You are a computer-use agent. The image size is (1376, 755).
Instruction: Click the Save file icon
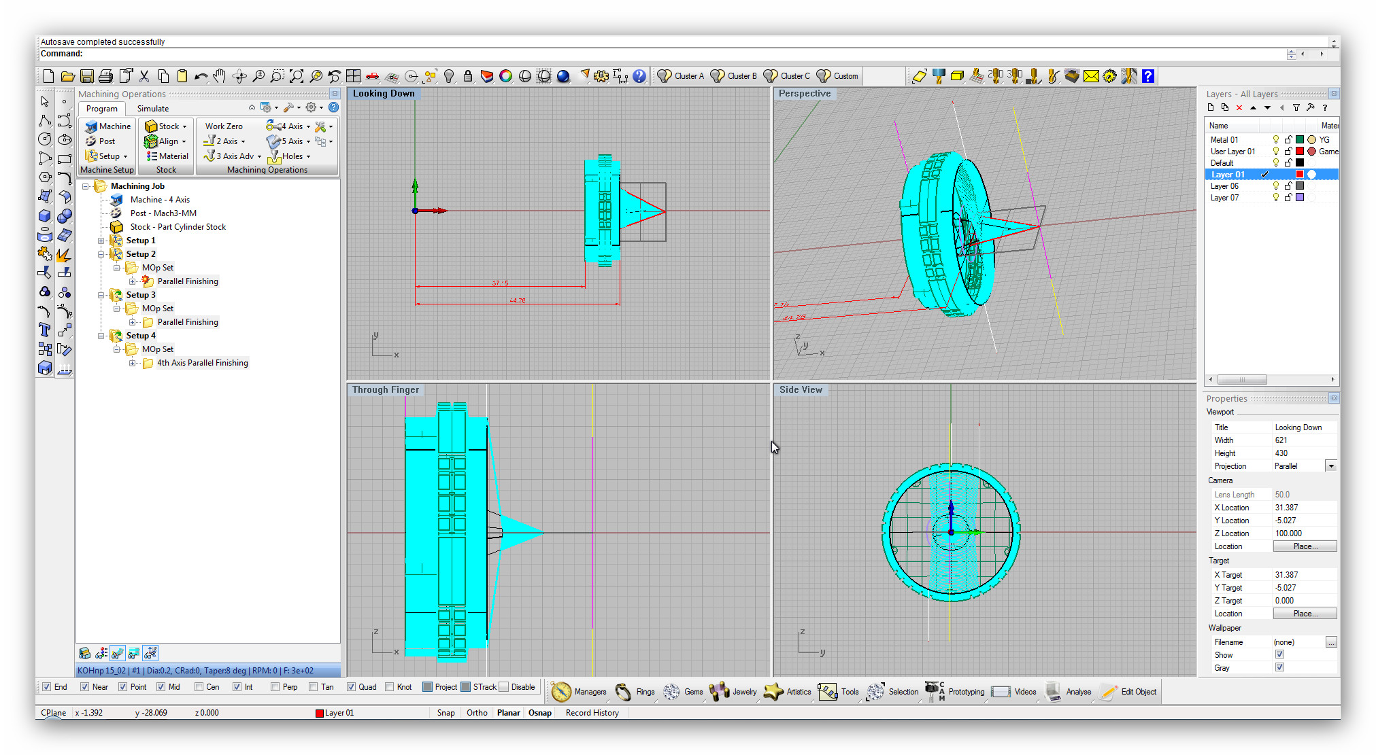(86, 76)
